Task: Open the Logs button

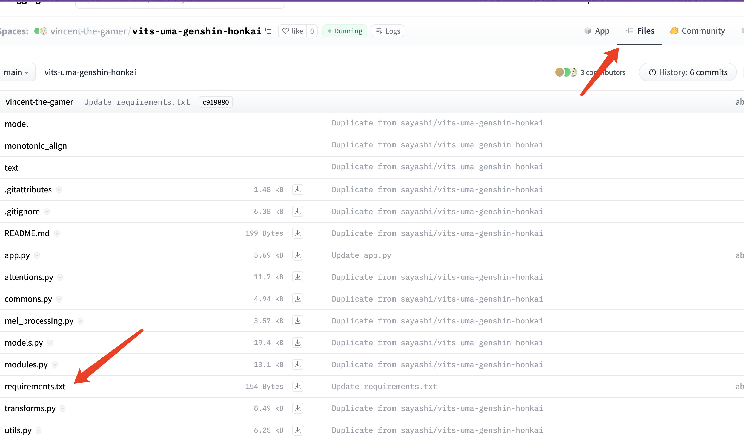Action: 388,31
